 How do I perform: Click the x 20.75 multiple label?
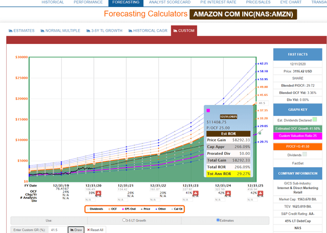263,142
